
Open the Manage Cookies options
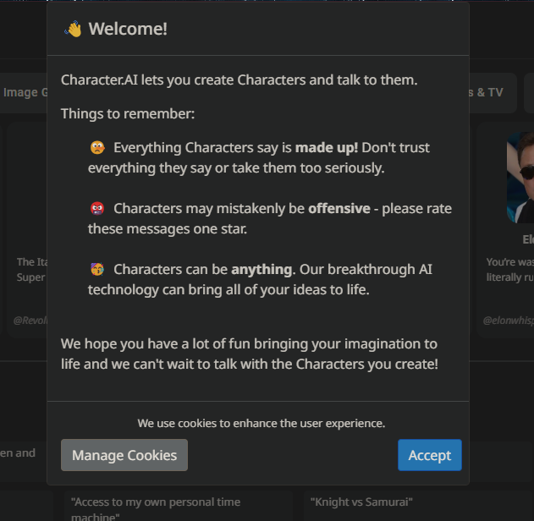click(x=124, y=455)
